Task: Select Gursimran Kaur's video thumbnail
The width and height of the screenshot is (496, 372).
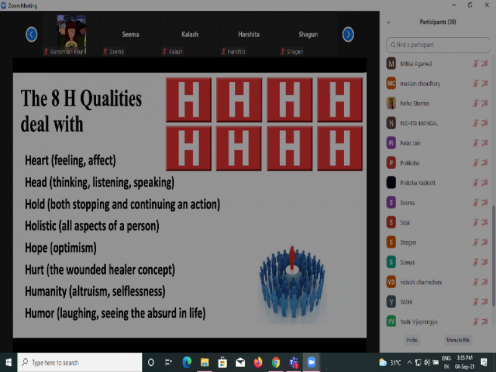Action: (71, 33)
